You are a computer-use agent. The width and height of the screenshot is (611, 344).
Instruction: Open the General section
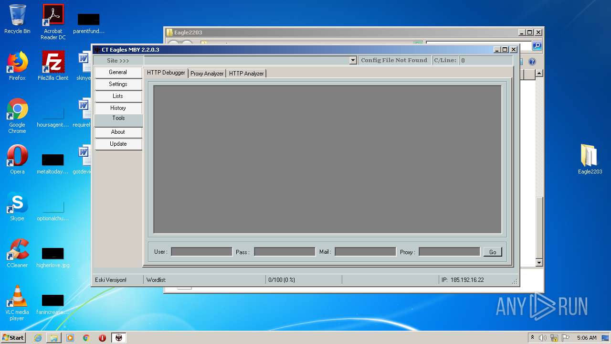pyautogui.click(x=118, y=72)
